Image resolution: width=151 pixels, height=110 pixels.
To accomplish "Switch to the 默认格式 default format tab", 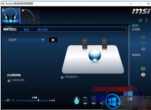I will (x=43, y=30).
